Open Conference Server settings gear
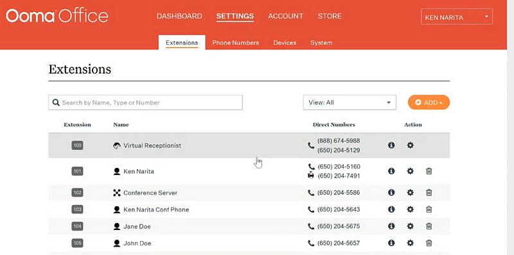Viewport: 514px width, 255px height. click(410, 193)
